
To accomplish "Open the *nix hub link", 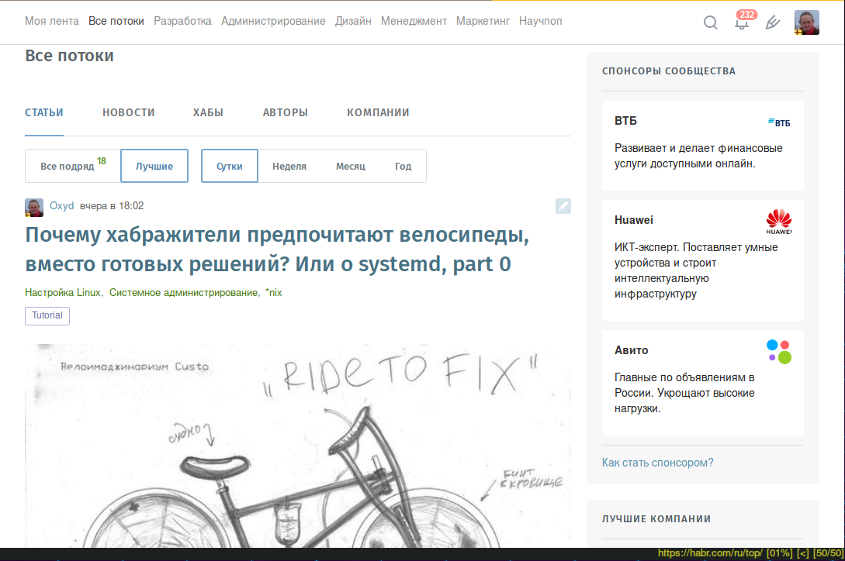I will pos(274,292).
